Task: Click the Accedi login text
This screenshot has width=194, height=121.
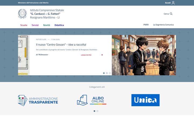Action: coord(168,3)
